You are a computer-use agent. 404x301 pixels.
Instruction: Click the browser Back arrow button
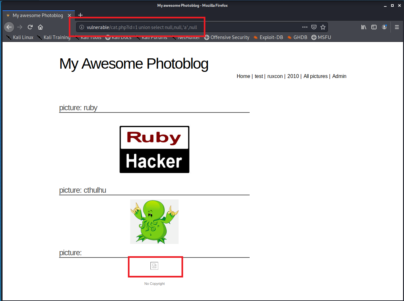coord(9,27)
